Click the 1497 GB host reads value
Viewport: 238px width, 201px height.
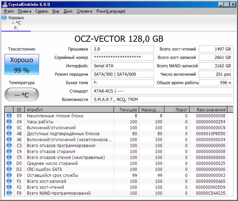tap(216, 49)
